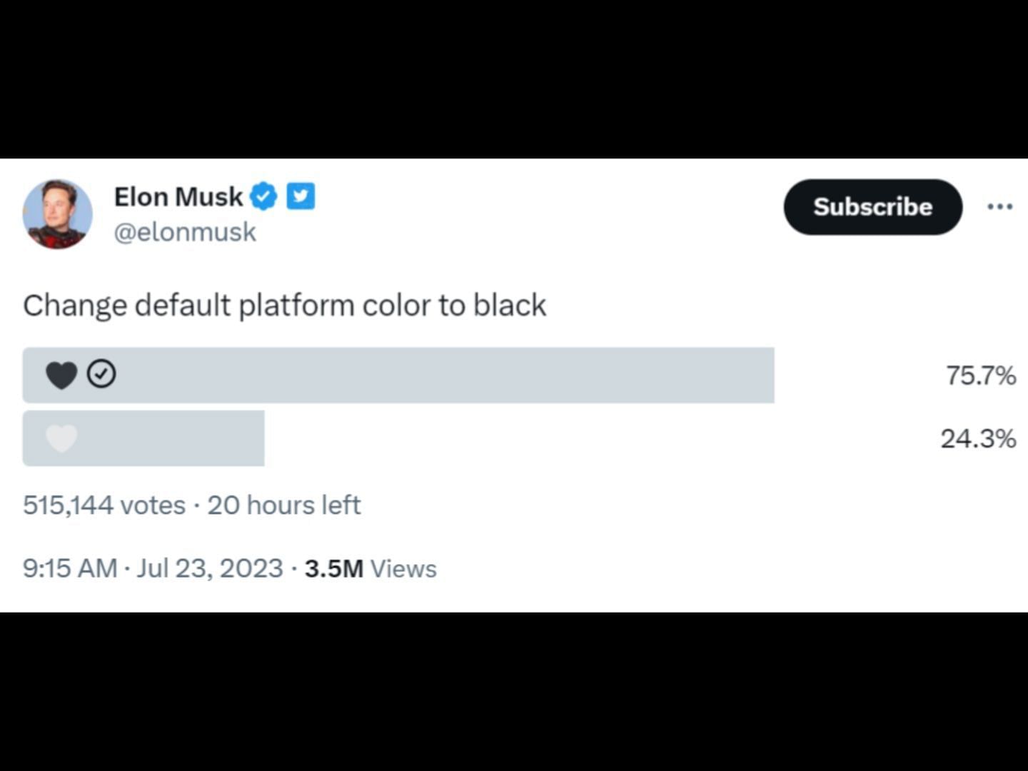1028x771 pixels.
Task: Click the Twitter bird affiliation badge
Action: 301,196
